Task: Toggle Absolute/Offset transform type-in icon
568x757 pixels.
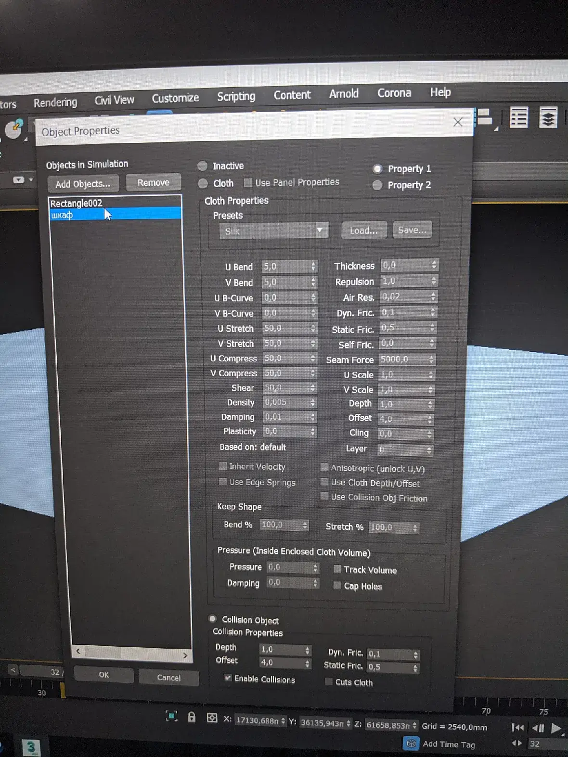Action: [212, 718]
